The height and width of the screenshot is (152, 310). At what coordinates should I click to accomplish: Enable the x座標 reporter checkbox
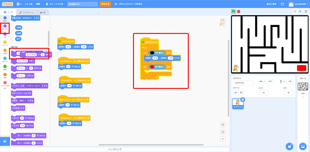(12, 27)
